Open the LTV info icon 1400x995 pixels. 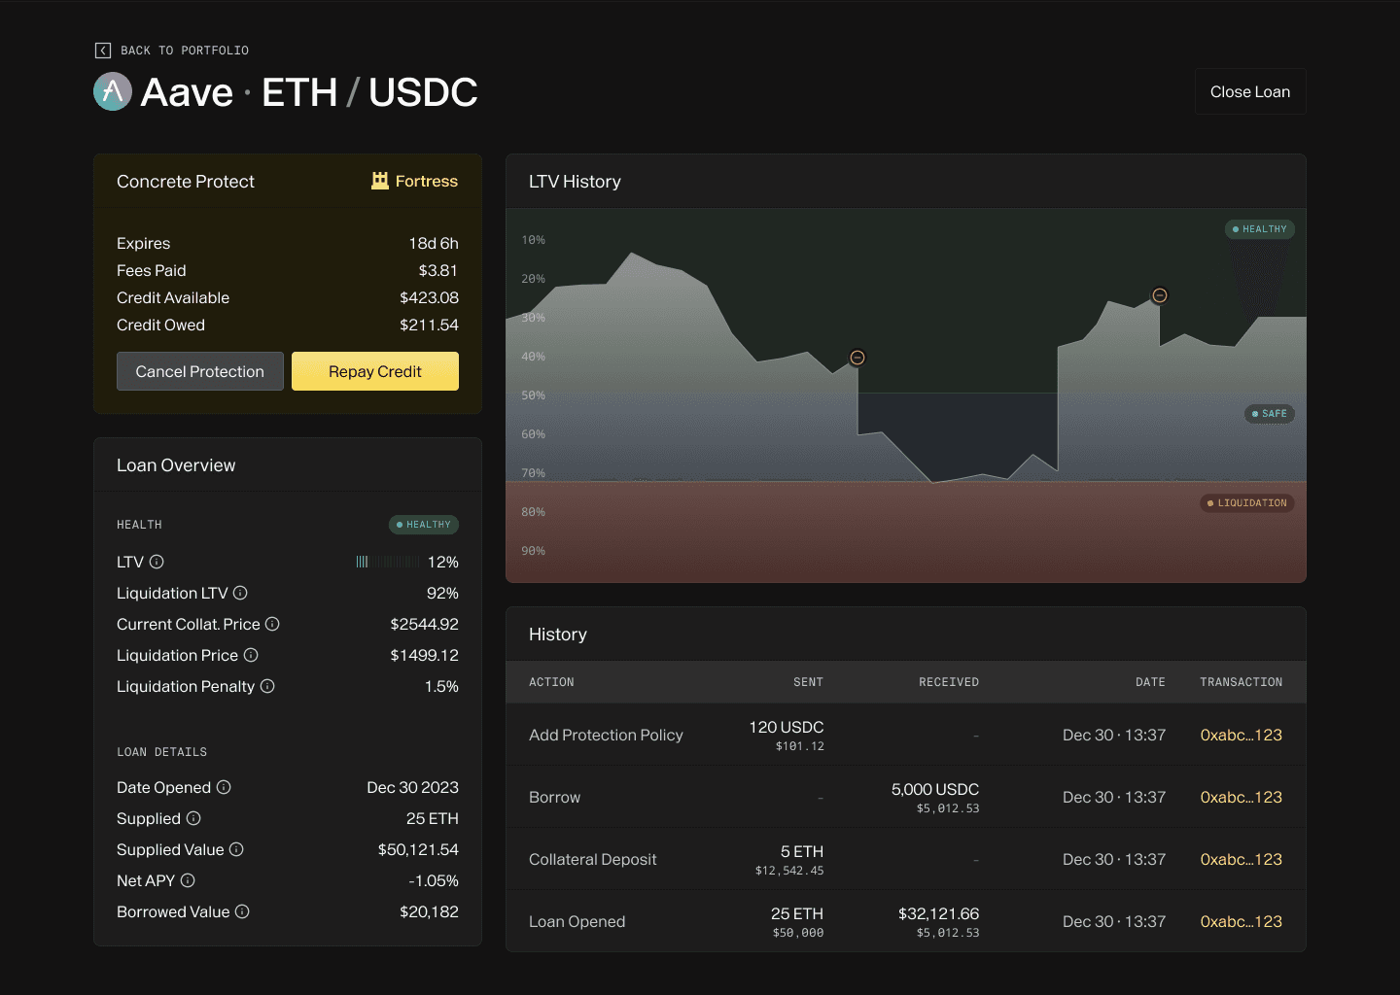click(157, 562)
